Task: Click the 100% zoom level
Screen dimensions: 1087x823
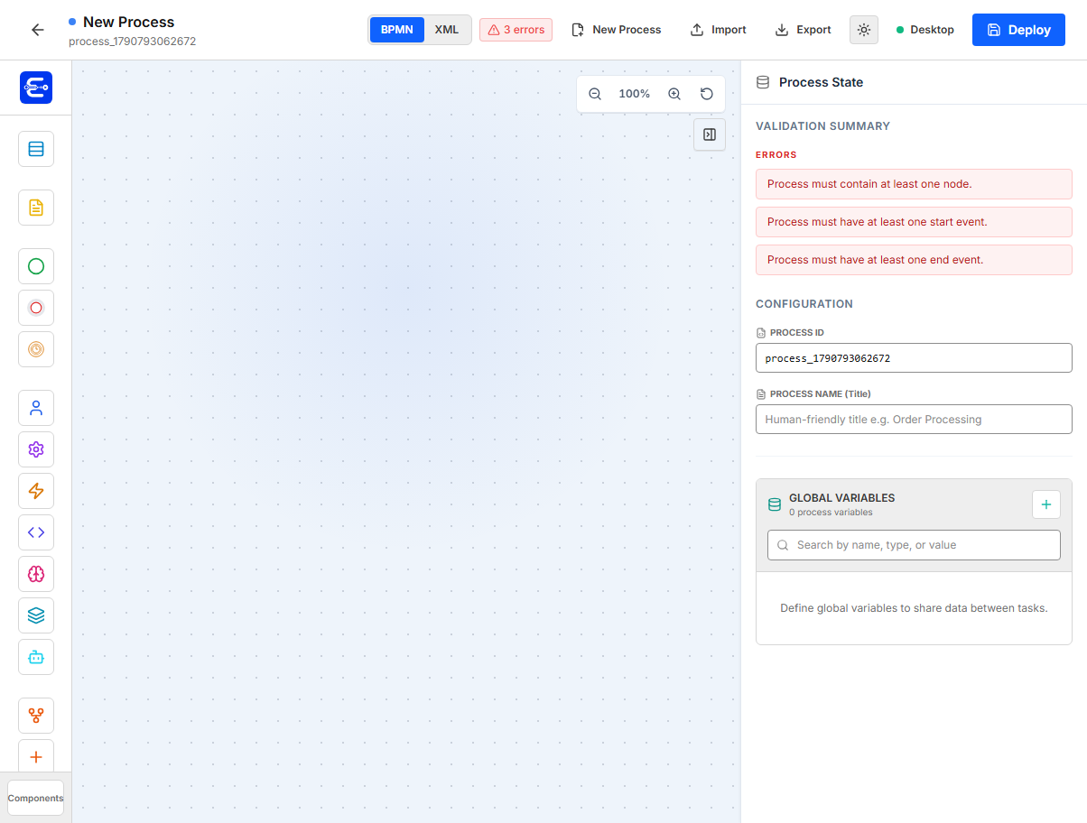Action: 635,94
